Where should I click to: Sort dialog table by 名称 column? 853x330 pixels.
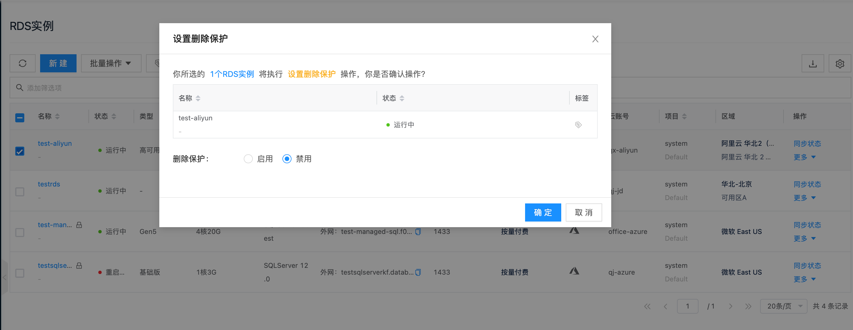(x=198, y=98)
